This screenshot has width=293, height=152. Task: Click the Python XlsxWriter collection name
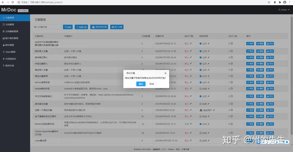[x=46, y=133]
